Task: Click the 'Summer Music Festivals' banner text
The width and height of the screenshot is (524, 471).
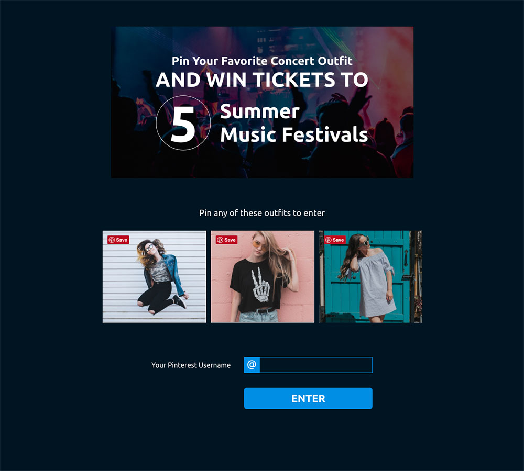Action: (294, 123)
